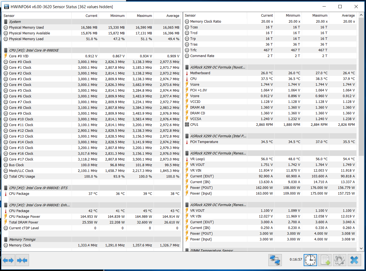Click the left pane Maximum column header
The image size is (366, 271).
140,16
